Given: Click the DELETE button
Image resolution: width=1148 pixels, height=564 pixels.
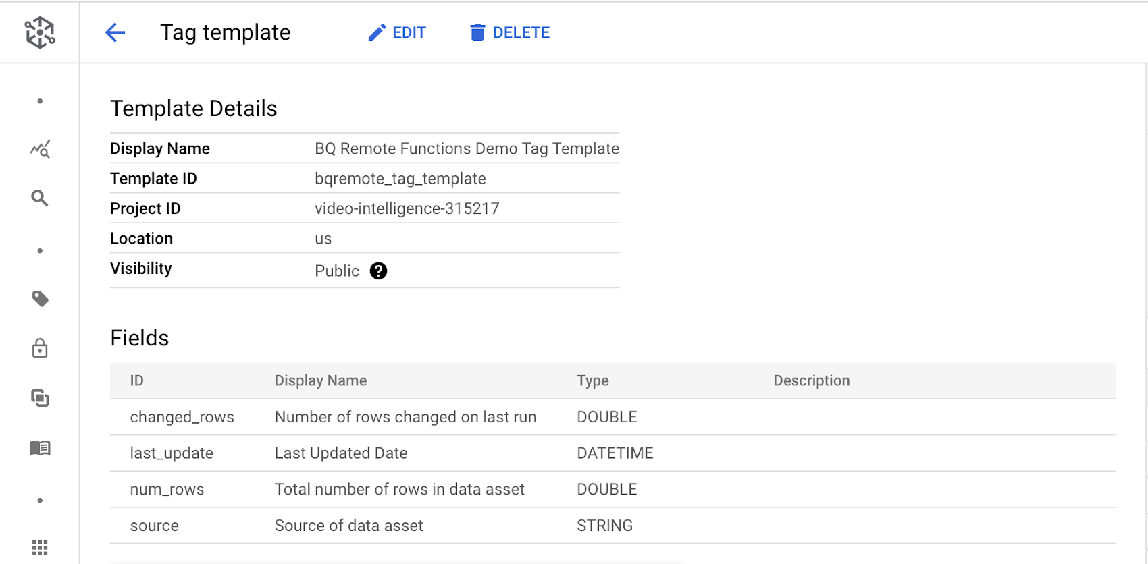Looking at the screenshot, I should tap(510, 32).
